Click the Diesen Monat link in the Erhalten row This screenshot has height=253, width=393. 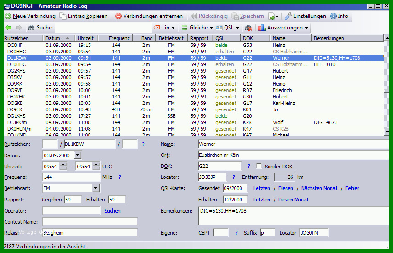click(293, 200)
